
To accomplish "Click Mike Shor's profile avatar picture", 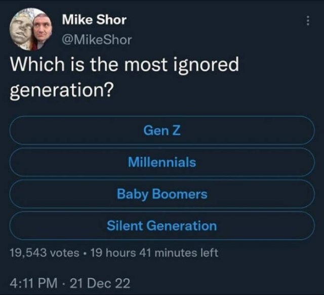I will click(30, 29).
